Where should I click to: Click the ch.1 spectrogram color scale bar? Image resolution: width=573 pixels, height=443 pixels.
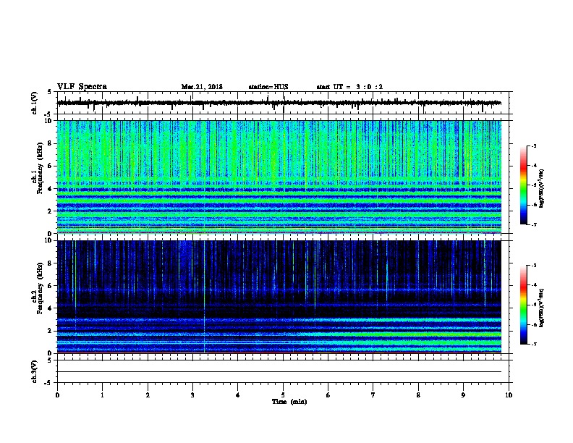click(x=523, y=185)
